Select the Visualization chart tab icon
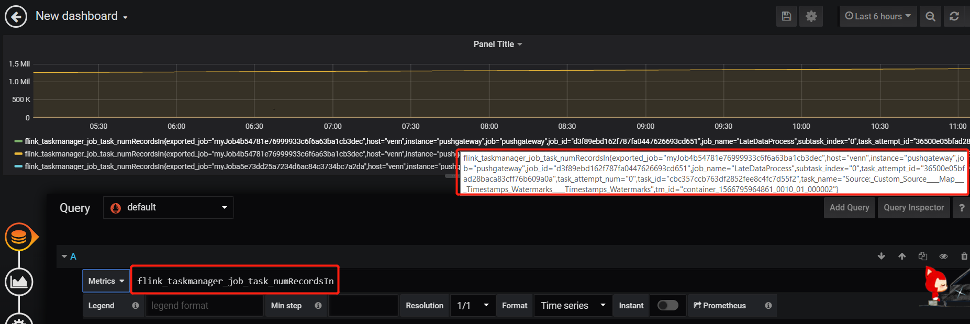Viewport: 970px width, 324px height. 19,282
